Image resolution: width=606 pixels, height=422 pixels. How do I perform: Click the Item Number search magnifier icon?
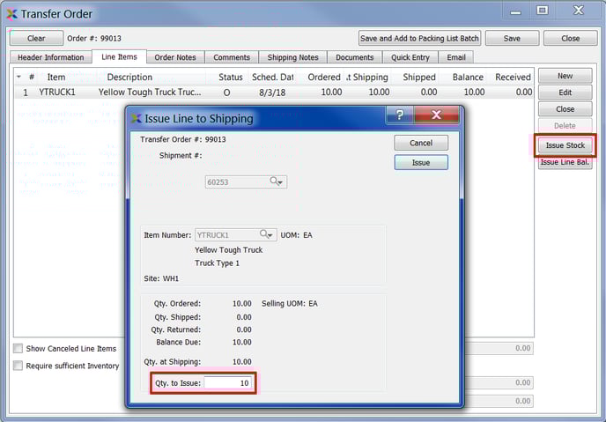coord(263,235)
